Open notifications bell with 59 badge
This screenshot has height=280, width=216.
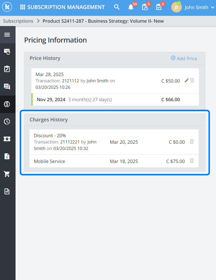pos(131,7)
